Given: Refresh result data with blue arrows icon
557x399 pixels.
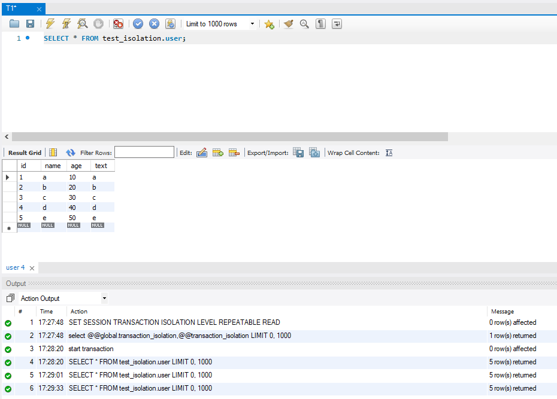Looking at the screenshot, I should point(71,153).
